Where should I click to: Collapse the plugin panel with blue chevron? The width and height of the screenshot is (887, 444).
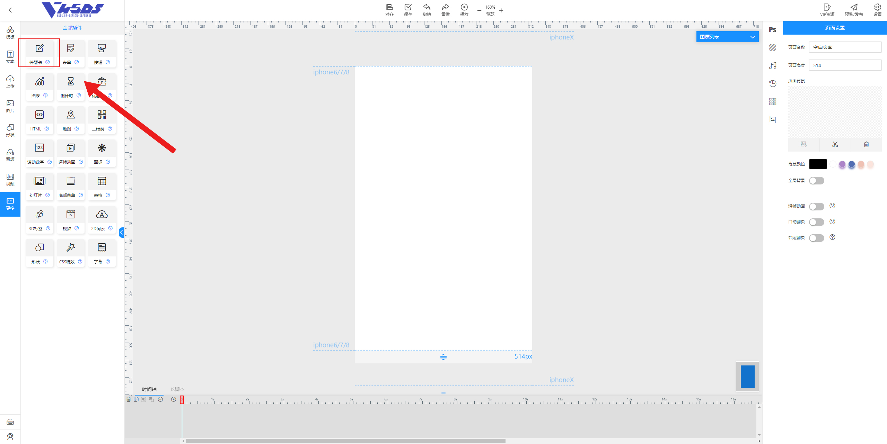[122, 232]
